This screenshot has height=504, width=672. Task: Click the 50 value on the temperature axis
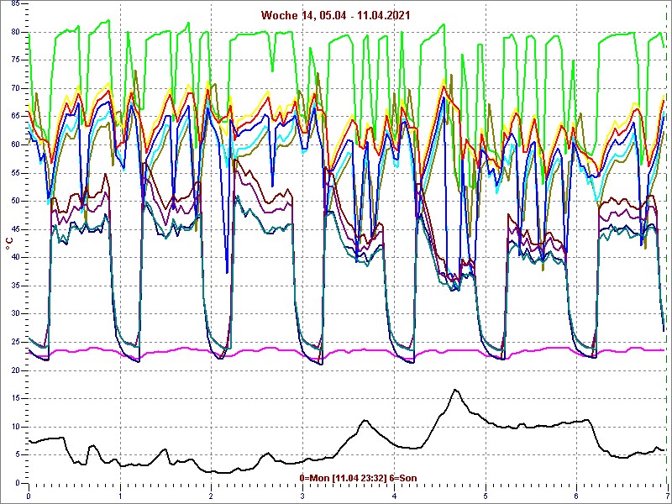pos(15,201)
